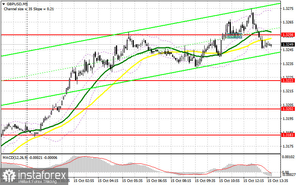The image size is (296, 185).
Task: Click the 1.3275 price scale value
Action: point(288,8)
